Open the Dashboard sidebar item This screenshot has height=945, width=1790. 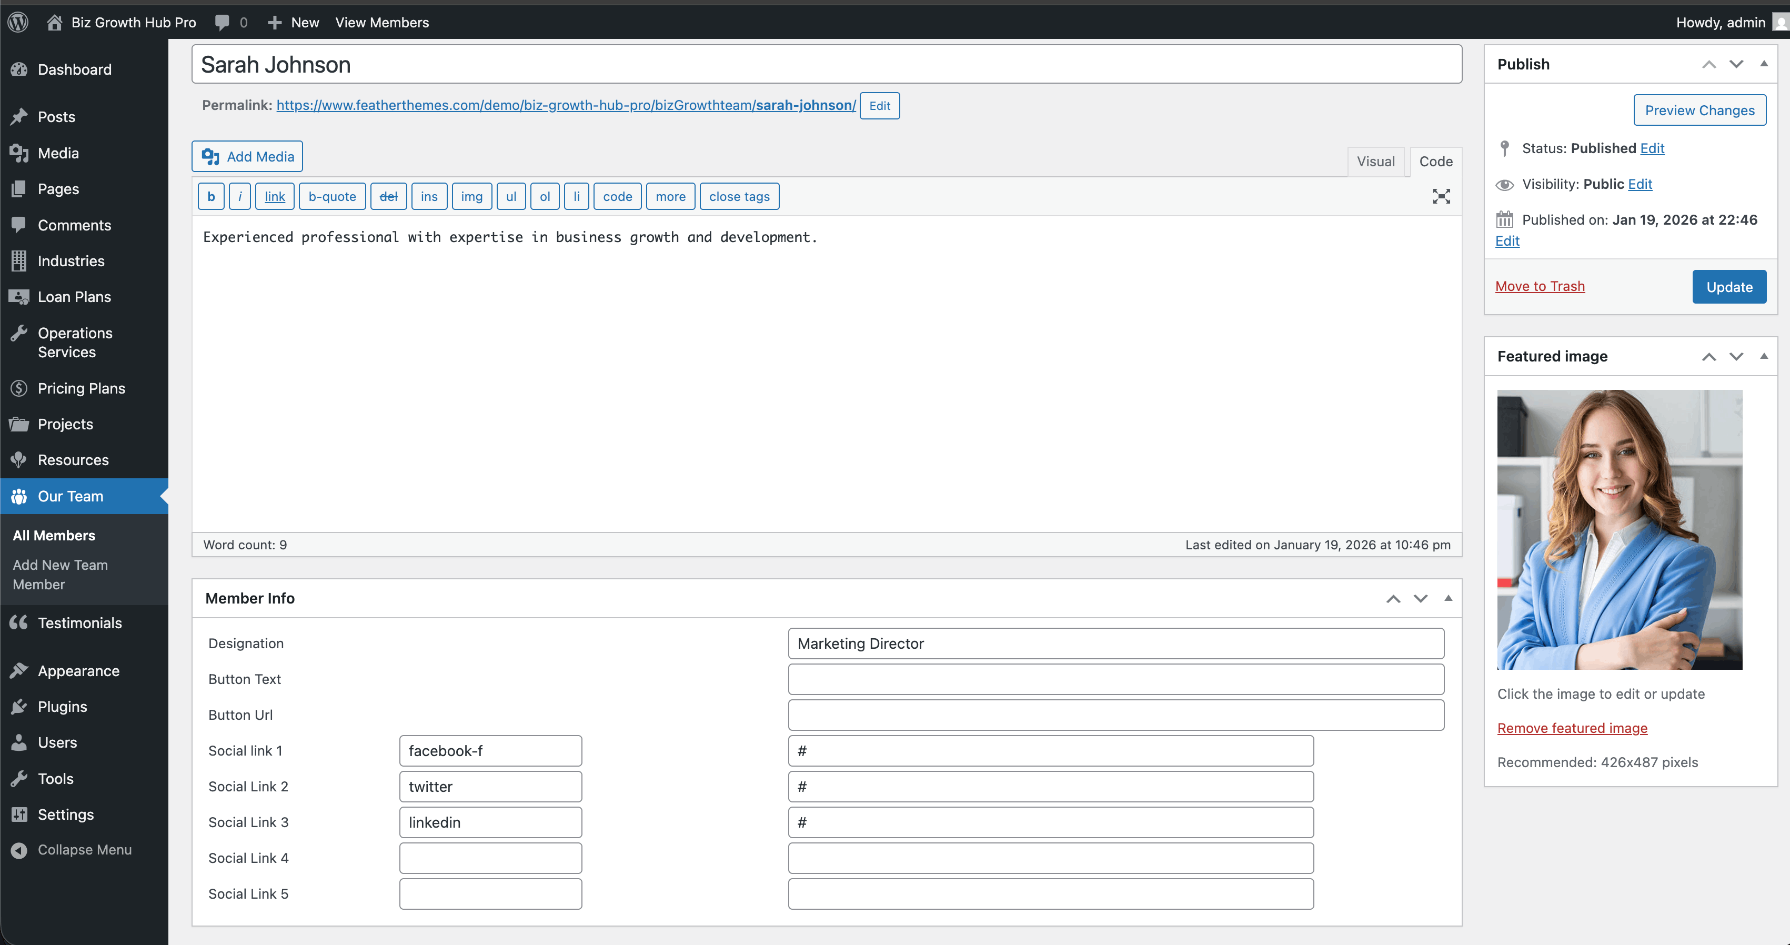coord(74,69)
